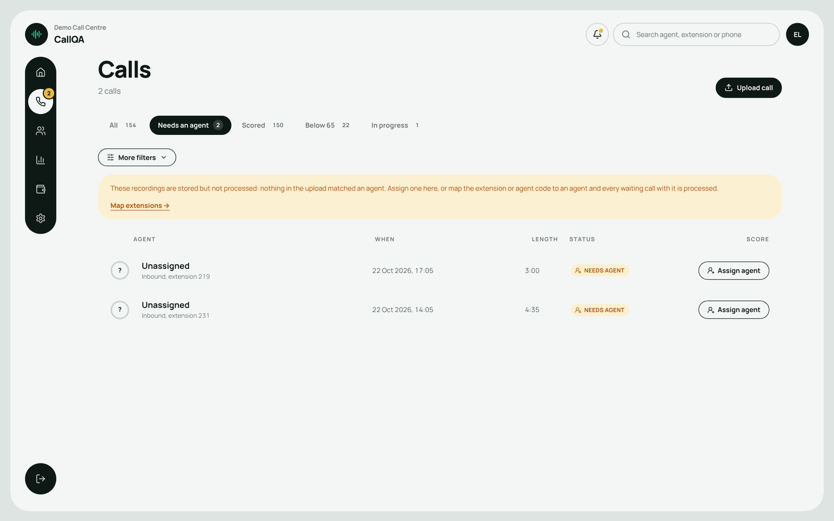
Task: Click the NEEDS AGENT badge for extension 219
Action: pyautogui.click(x=600, y=270)
